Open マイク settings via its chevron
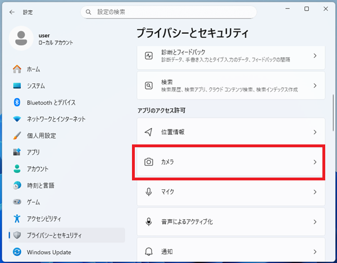This screenshot has height=263, width=337. [315, 192]
